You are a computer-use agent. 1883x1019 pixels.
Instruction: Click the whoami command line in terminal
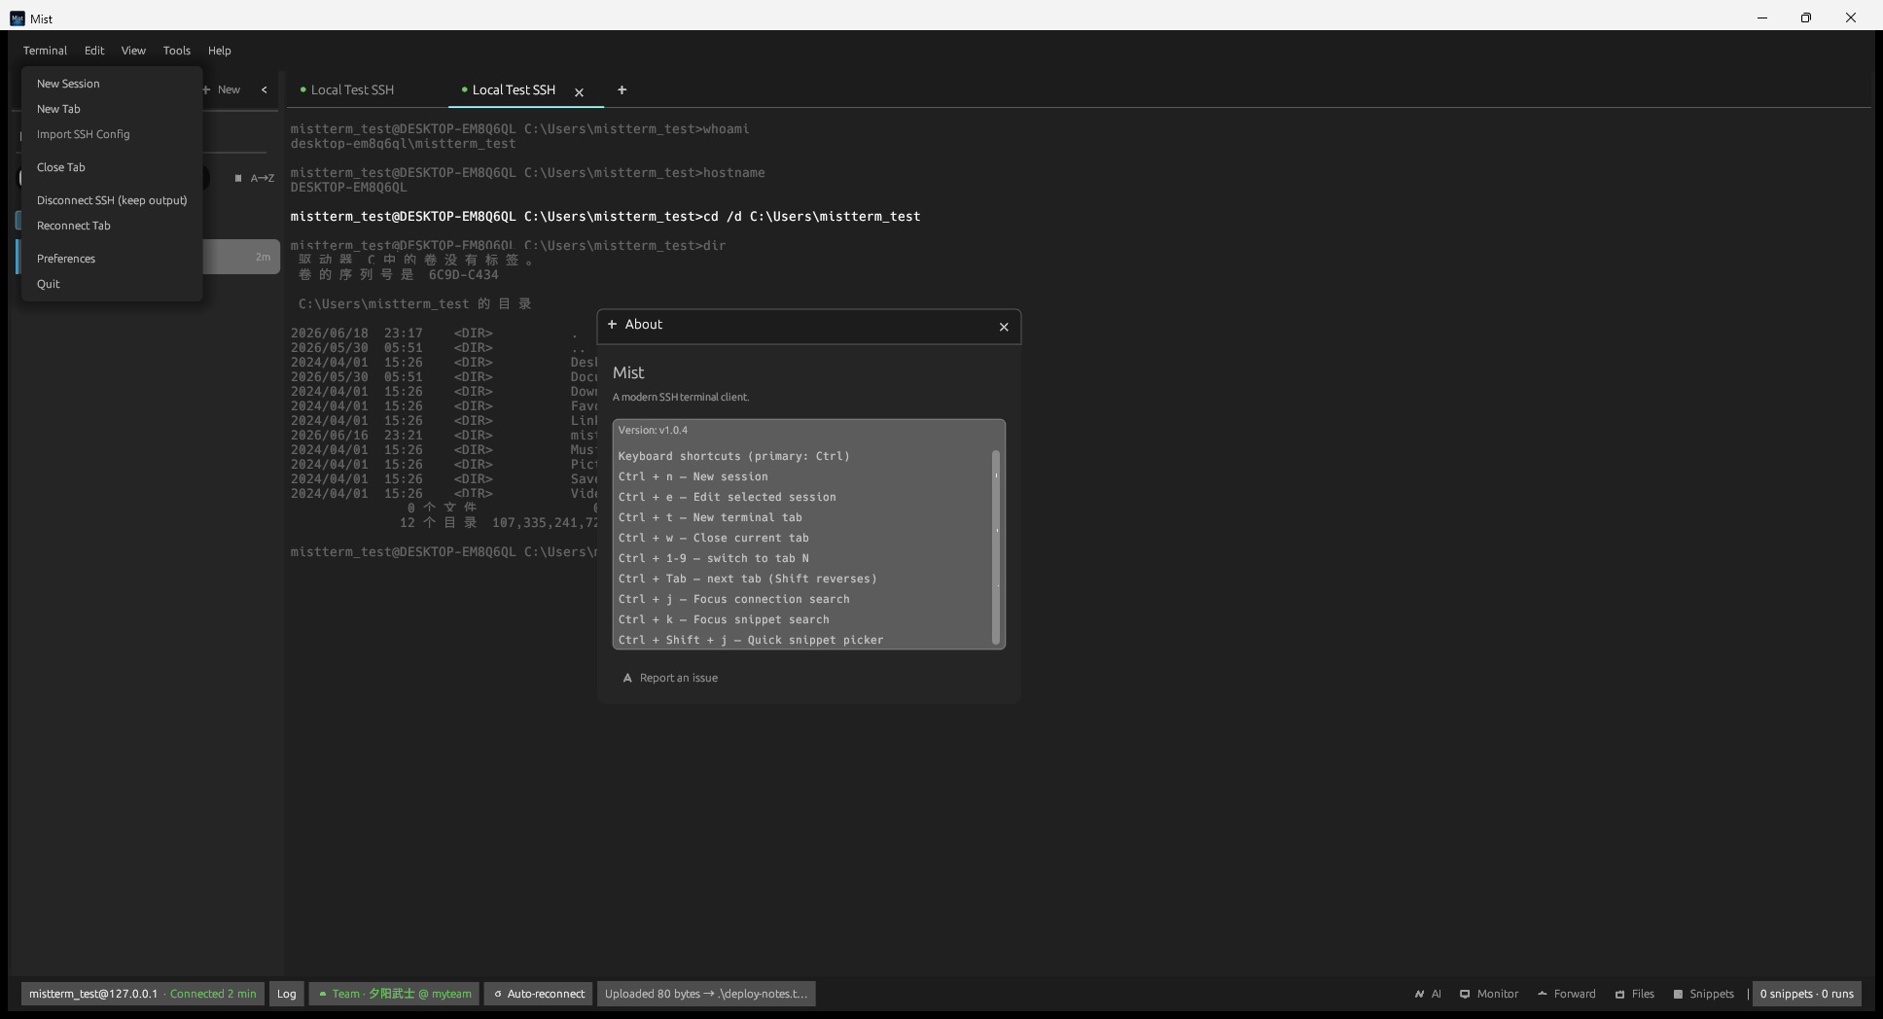519,128
